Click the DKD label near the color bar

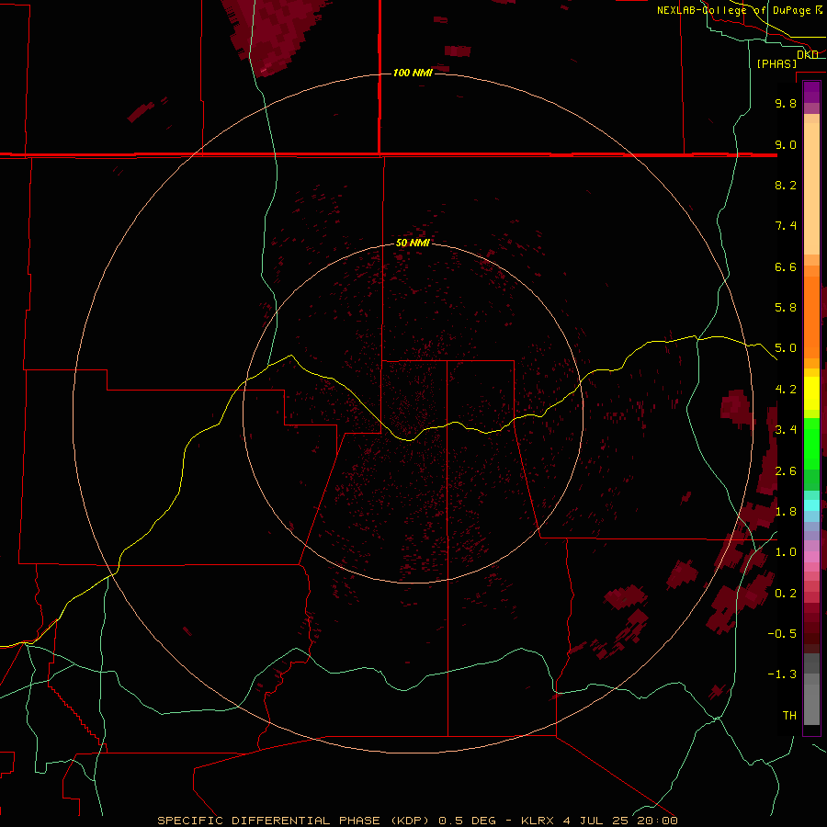[x=808, y=54]
